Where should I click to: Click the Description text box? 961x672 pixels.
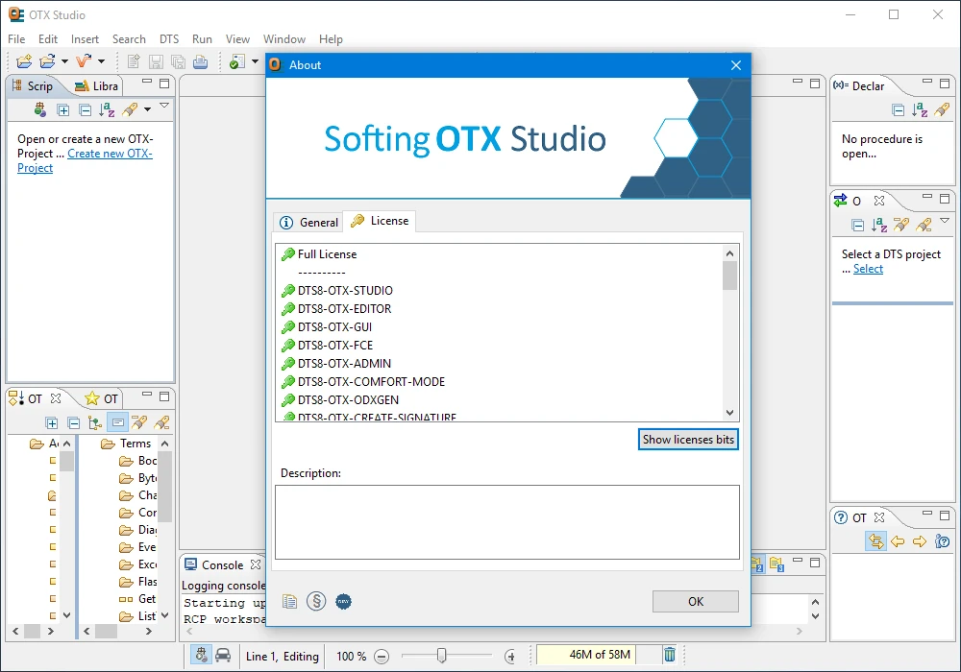[506, 522]
